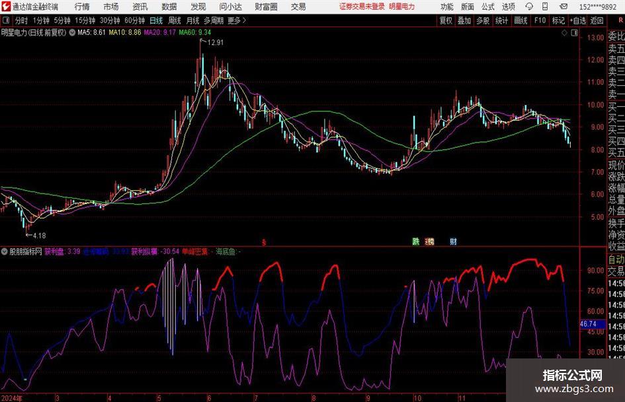Activate the 画线 drawing tool button
The height and width of the screenshot is (402, 625).
pos(521,20)
